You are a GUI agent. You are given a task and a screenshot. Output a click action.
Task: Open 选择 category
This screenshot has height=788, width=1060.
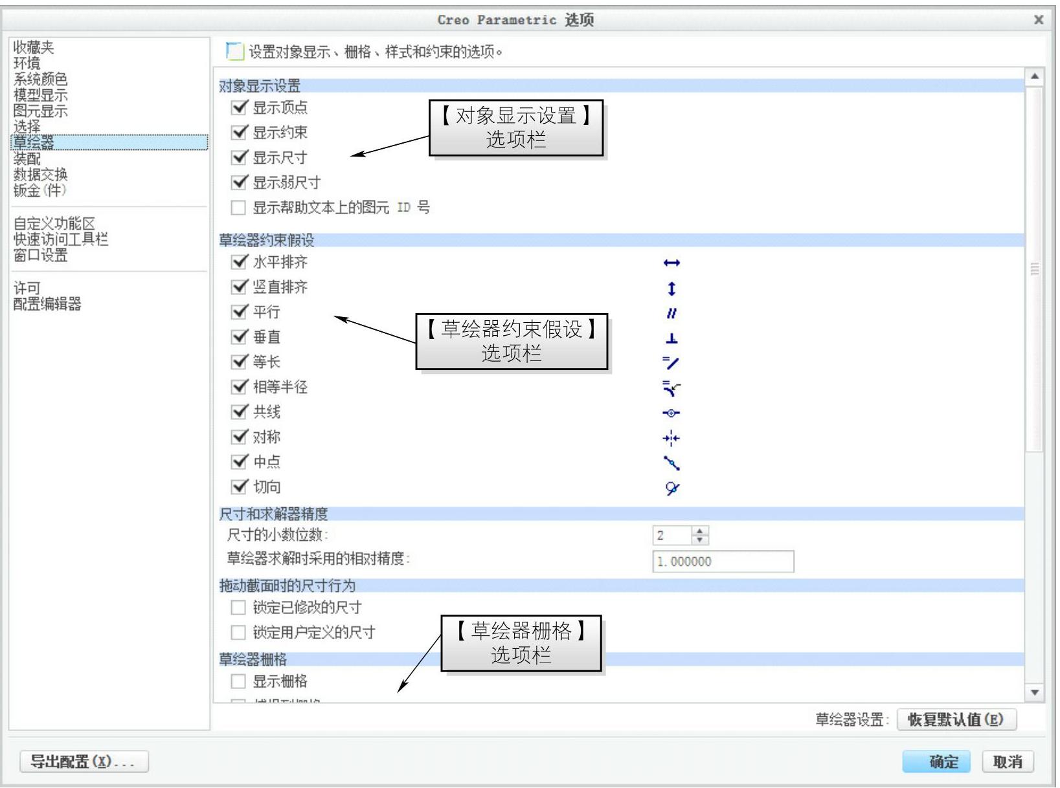pyautogui.click(x=27, y=127)
